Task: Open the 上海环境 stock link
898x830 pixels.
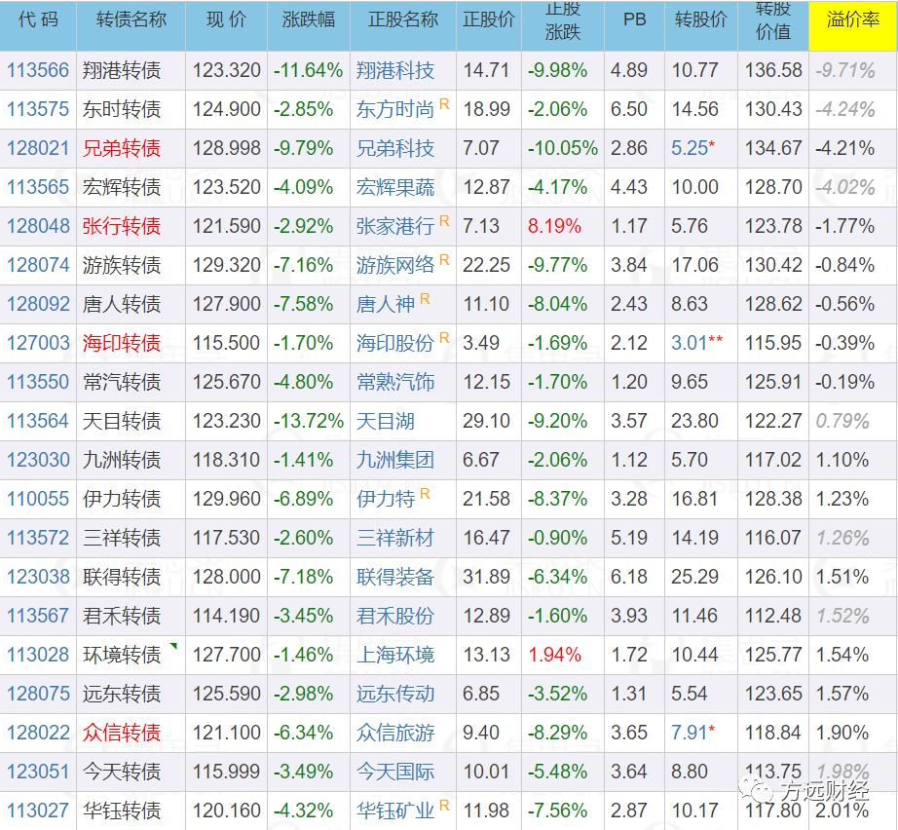Action: click(x=395, y=655)
